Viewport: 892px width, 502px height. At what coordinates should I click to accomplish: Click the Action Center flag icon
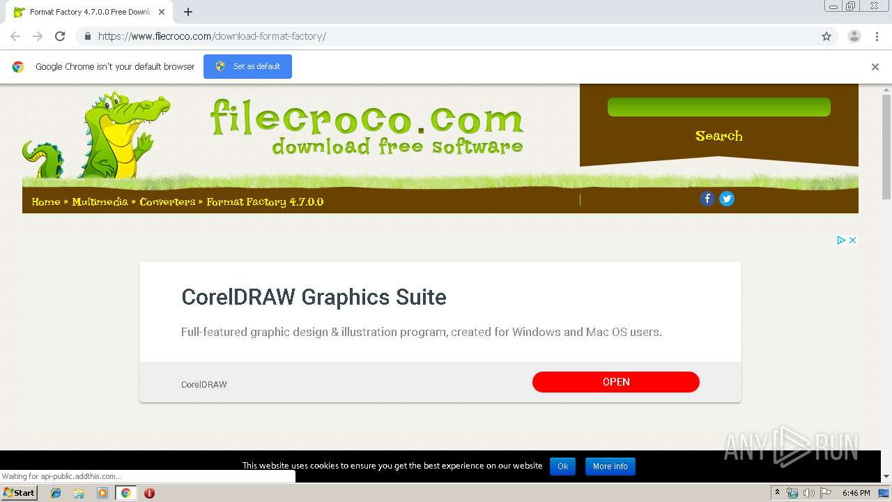coord(826,493)
